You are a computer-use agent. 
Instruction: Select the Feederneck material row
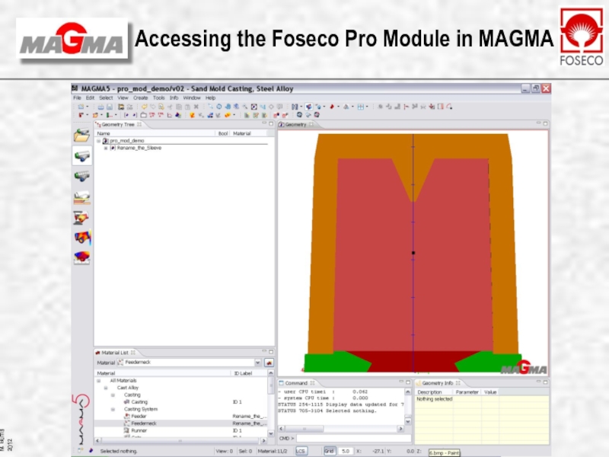182,423
